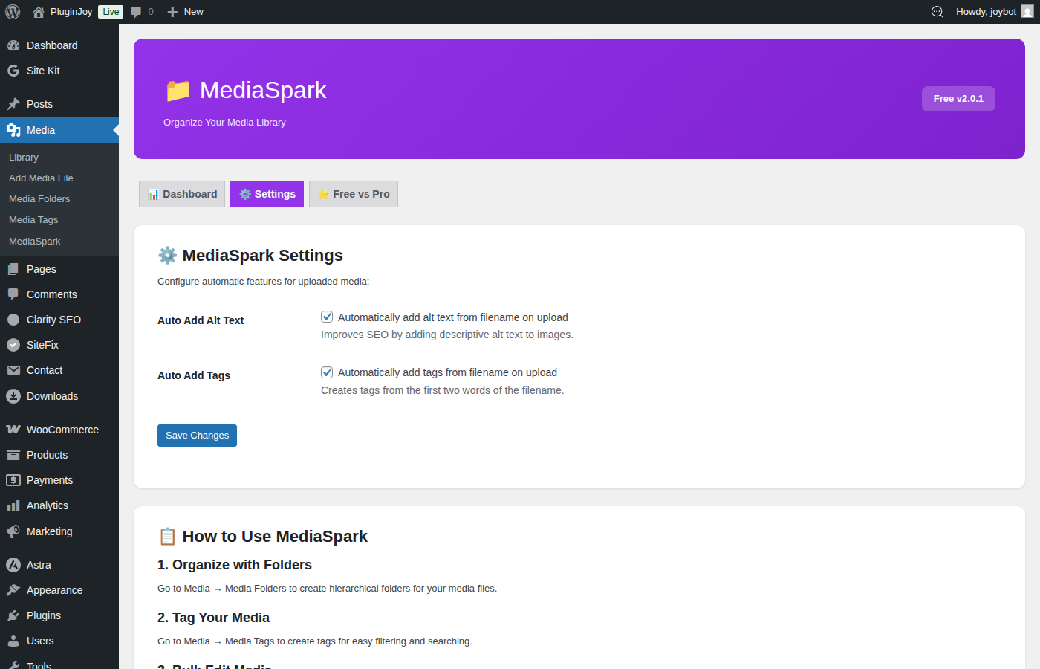Disable automatically add tags from filename
Screen dimensions: 1040x669
pyautogui.click(x=327, y=372)
